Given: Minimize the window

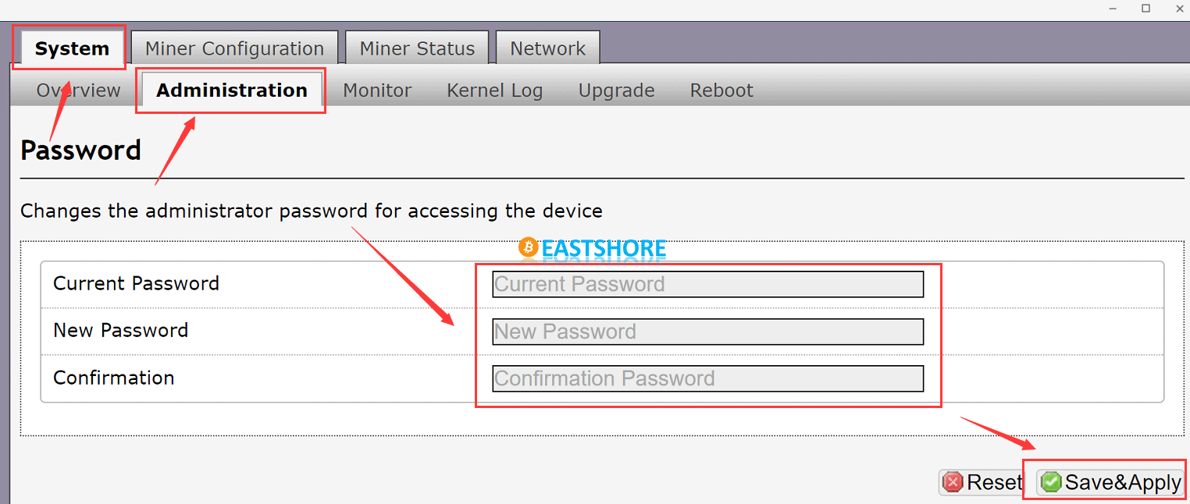Looking at the screenshot, I should point(1112,9).
